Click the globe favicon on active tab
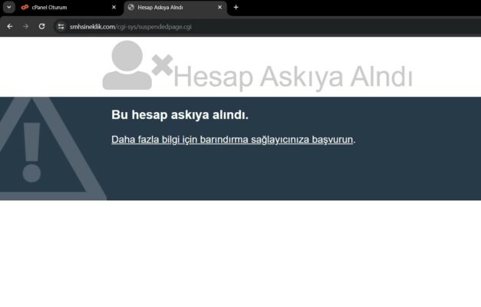 (131, 8)
